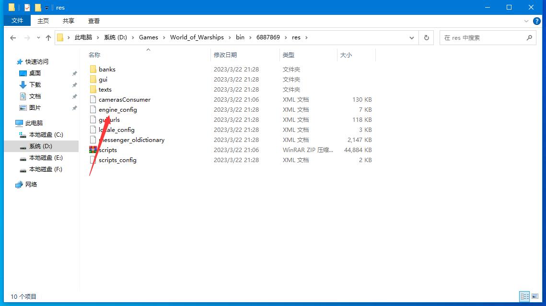Open the address bar history dropdown
The height and width of the screenshot is (306, 546).
point(412,37)
